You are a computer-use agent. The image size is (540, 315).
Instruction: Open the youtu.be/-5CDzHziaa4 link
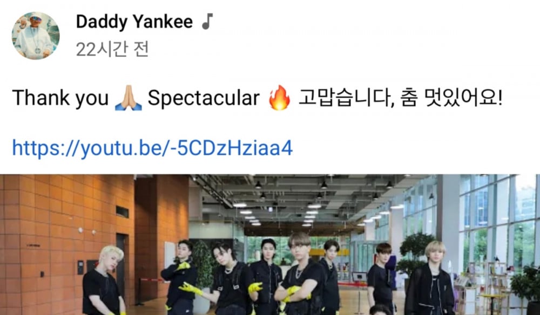(153, 148)
